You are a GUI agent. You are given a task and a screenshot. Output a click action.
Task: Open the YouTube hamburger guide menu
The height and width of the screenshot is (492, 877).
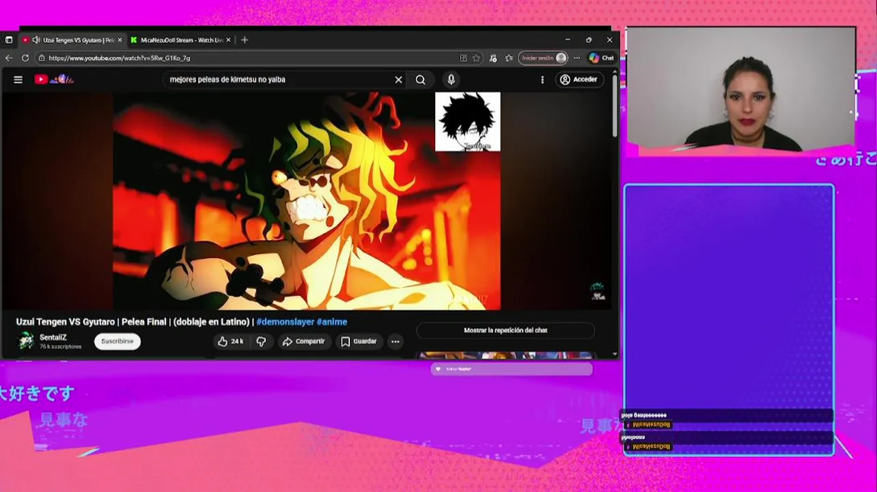coord(18,79)
